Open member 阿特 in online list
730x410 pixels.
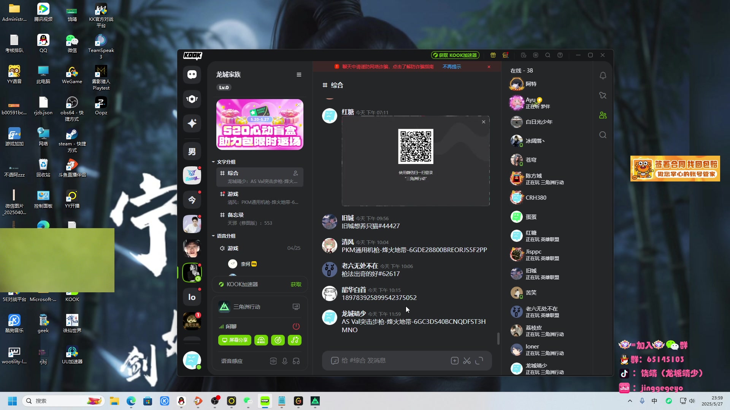547,84
